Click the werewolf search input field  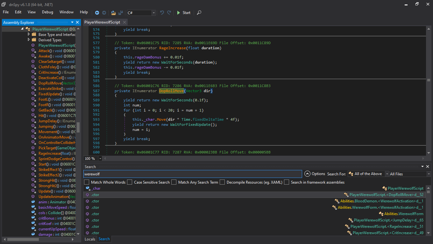[192, 174]
